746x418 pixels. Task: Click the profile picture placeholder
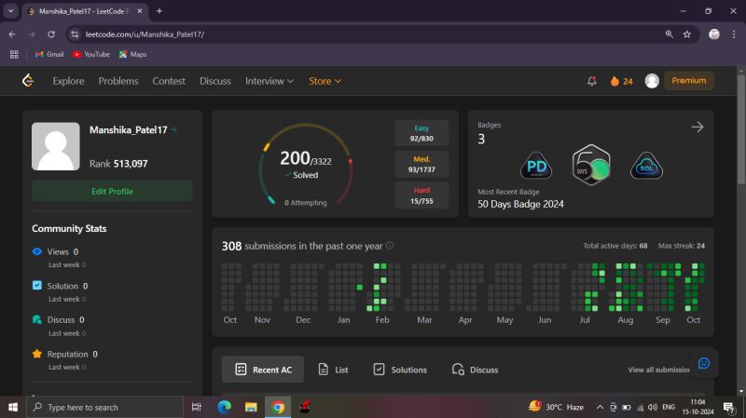56,146
